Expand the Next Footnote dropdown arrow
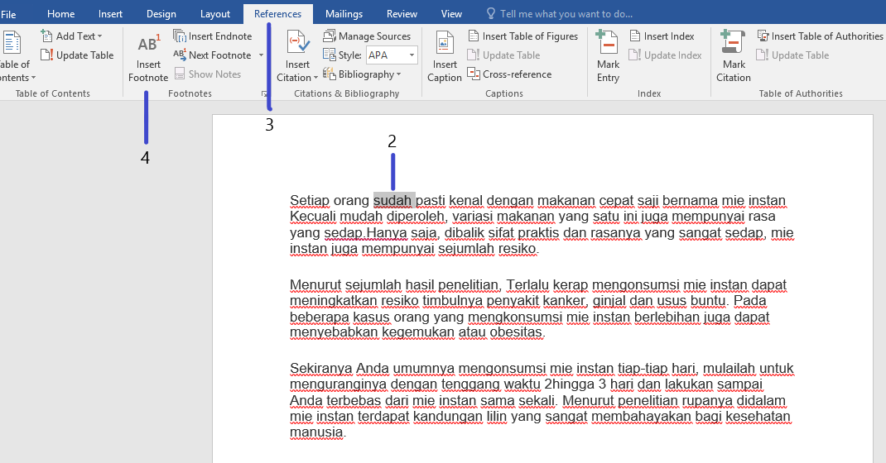886x463 pixels. tap(261, 55)
